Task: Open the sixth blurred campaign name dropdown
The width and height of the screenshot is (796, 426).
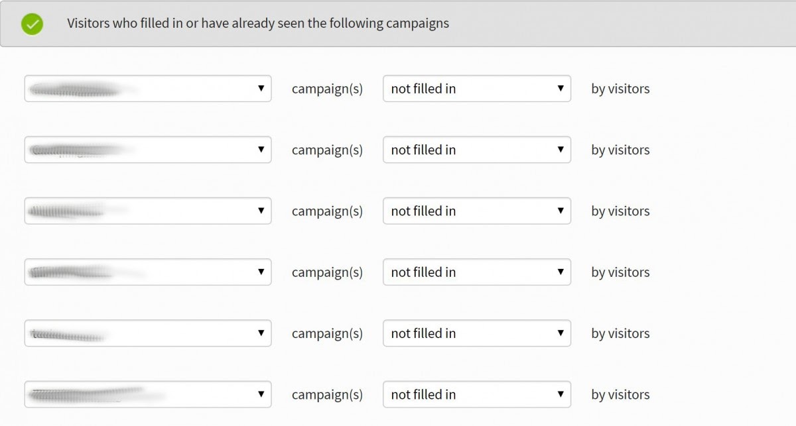Action: pyautogui.click(x=147, y=394)
